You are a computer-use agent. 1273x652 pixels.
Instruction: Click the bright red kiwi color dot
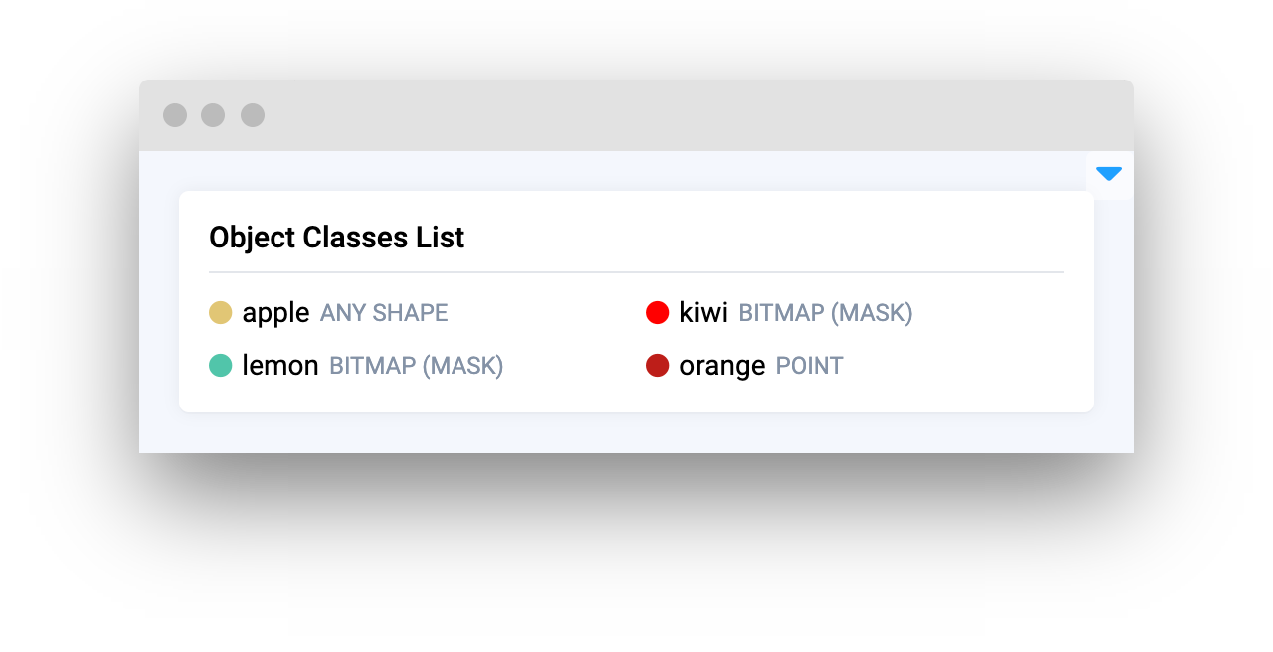pos(657,313)
